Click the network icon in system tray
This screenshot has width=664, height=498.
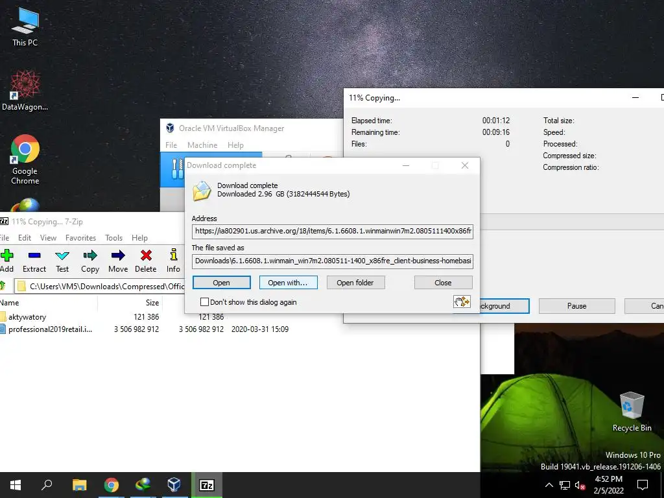[x=565, y=485]
